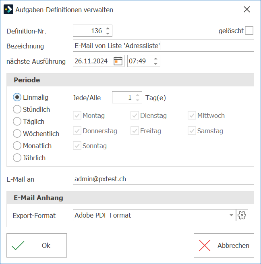Toggle the Sonntag checkbox
261x264 pixels.
[x=77, y=146]
